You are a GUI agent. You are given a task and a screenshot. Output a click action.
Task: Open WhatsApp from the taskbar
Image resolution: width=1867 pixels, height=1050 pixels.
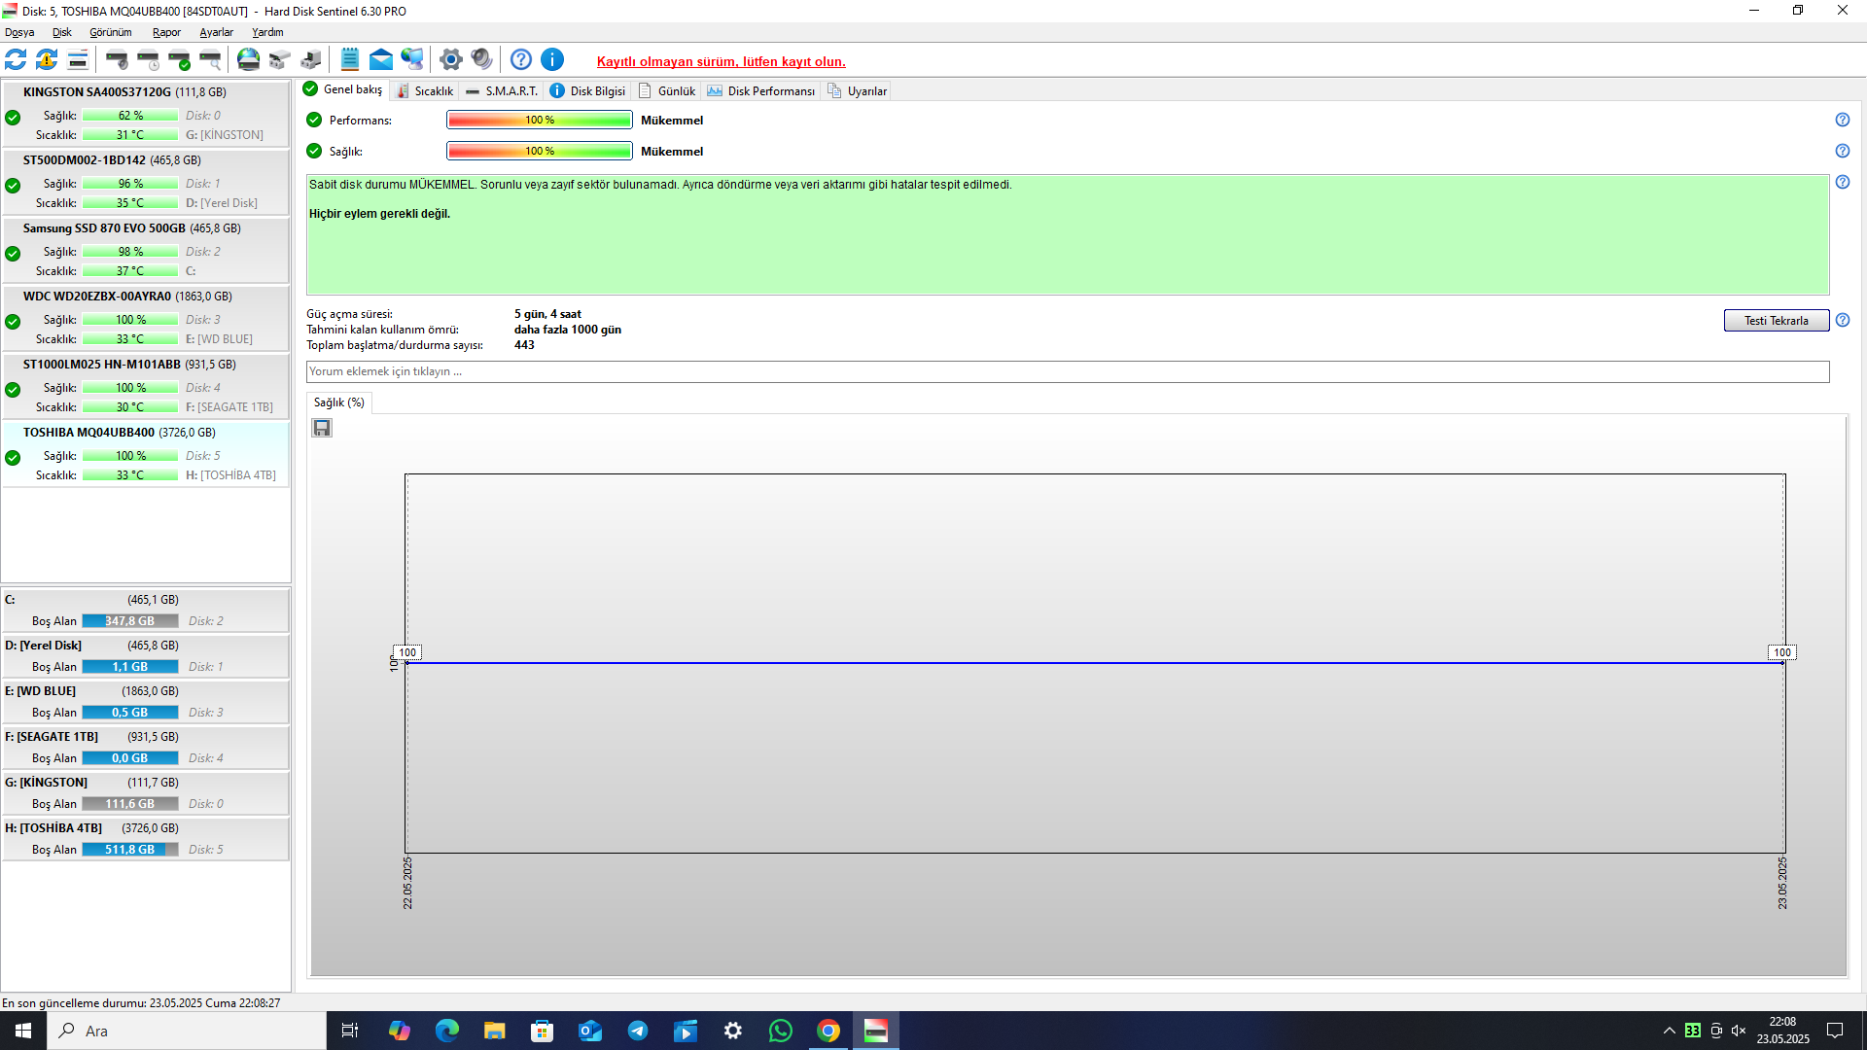pos(781,1031)
